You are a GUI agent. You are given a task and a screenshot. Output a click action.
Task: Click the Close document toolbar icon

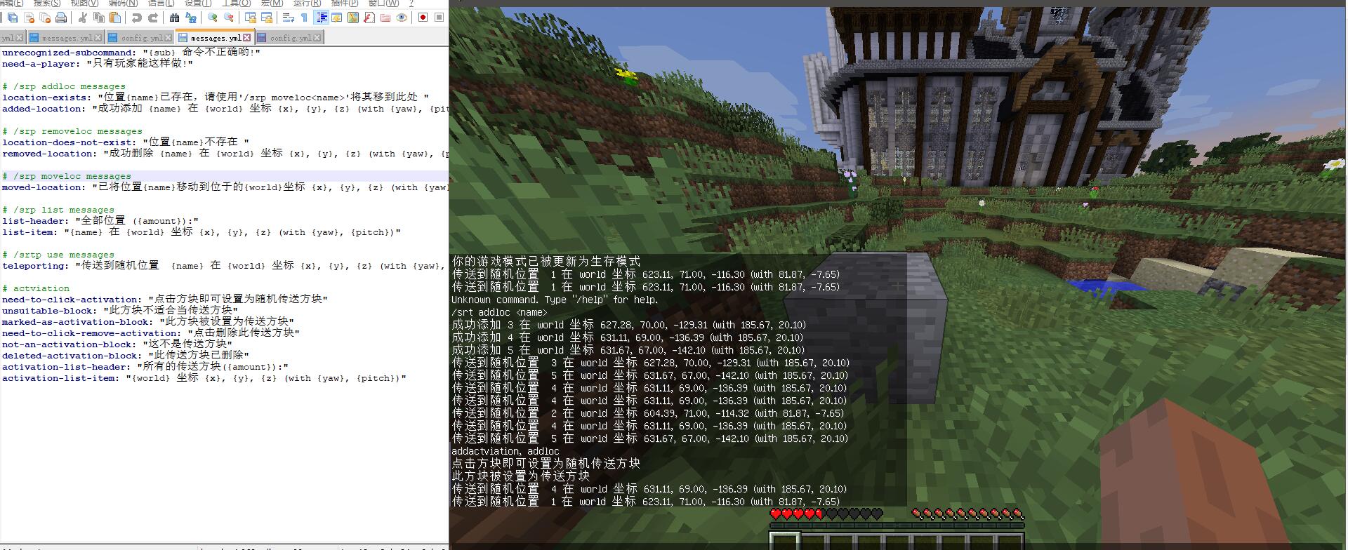click(29, 18)
